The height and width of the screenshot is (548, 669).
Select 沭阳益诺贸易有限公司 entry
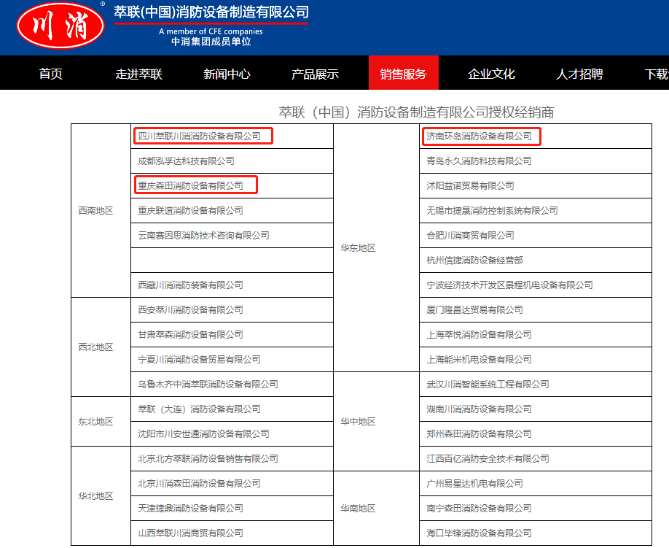click(x=470, y=186)
